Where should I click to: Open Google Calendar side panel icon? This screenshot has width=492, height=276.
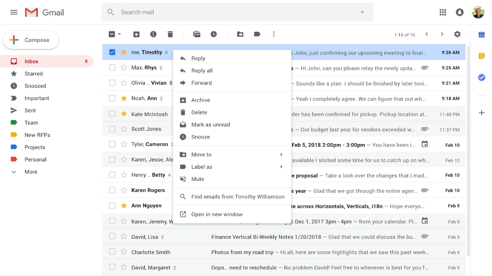[481, 35]
